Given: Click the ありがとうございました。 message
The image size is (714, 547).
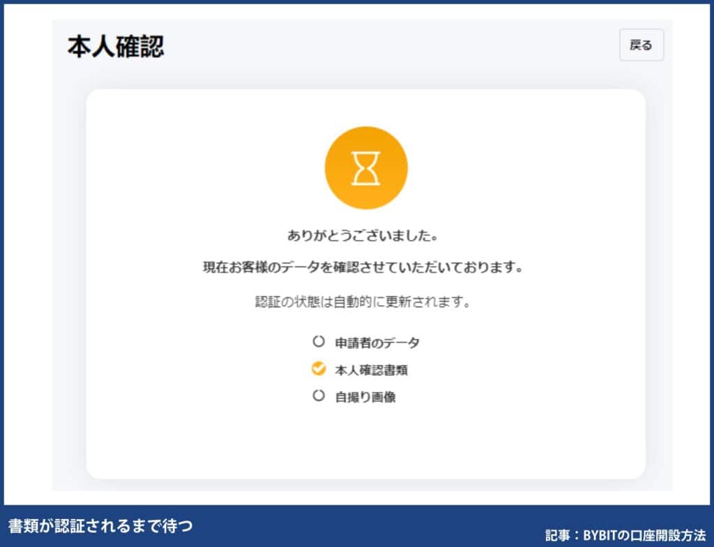Looking at the screenshot, I should (363, 236).
